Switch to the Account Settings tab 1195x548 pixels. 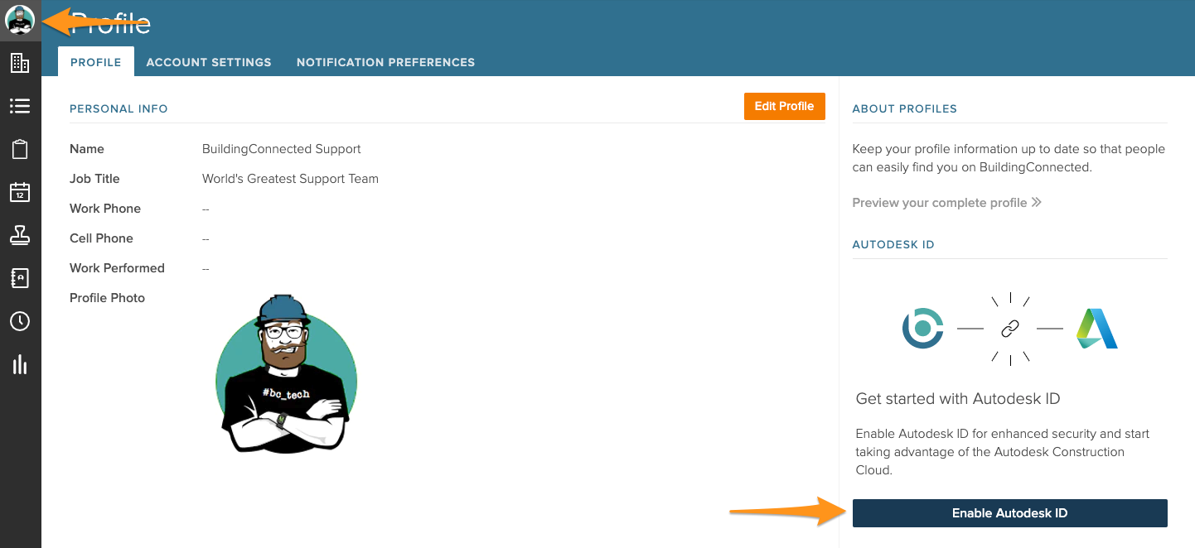(x=209, y=62)
